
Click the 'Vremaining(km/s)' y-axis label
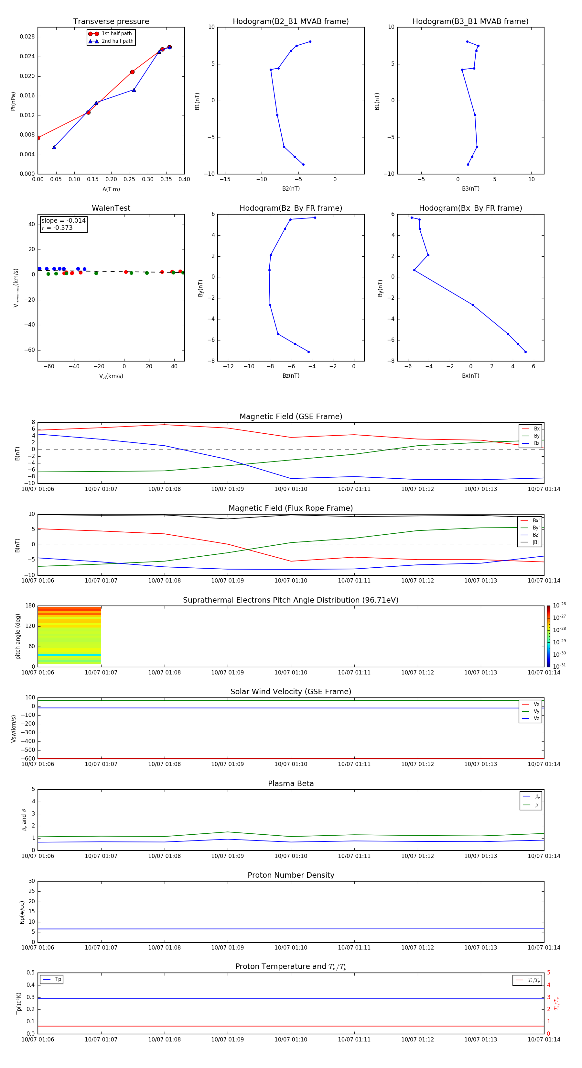16,288
